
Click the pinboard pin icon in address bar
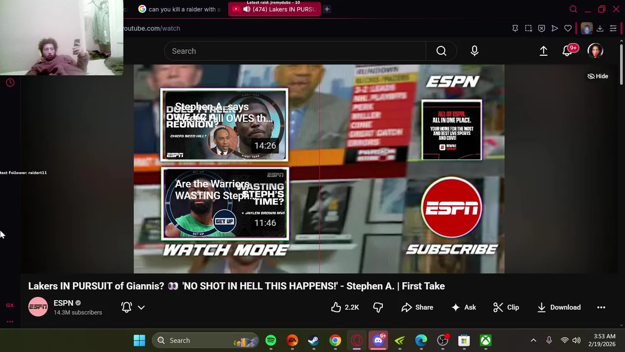515,28
